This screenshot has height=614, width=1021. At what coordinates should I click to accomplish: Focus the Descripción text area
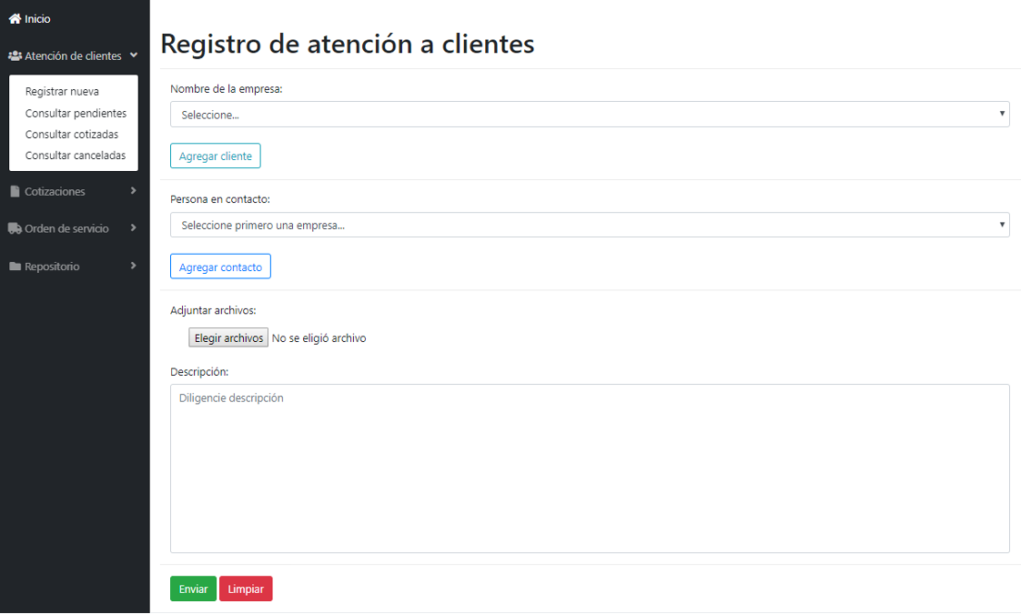[x=589, y=468]
